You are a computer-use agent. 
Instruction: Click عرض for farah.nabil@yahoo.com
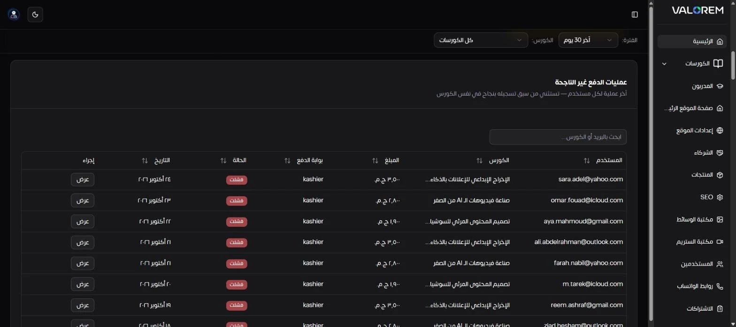click(x=83, y=263)
